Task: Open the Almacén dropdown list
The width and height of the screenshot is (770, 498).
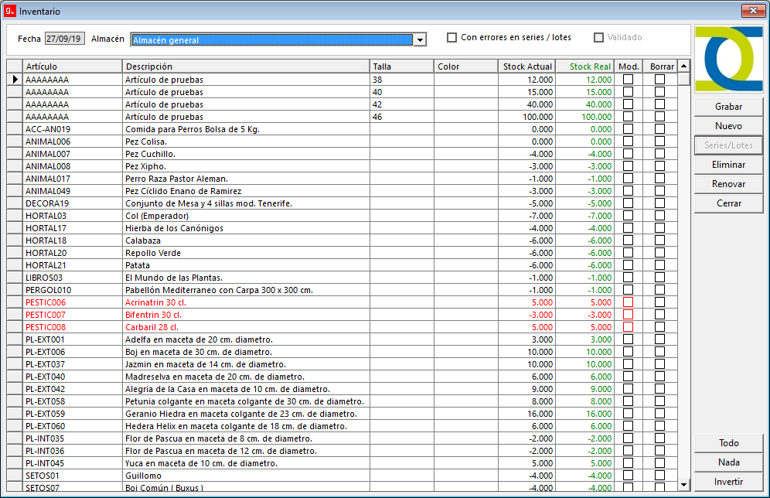Action: pyautogui.click(x=420, y=40)
